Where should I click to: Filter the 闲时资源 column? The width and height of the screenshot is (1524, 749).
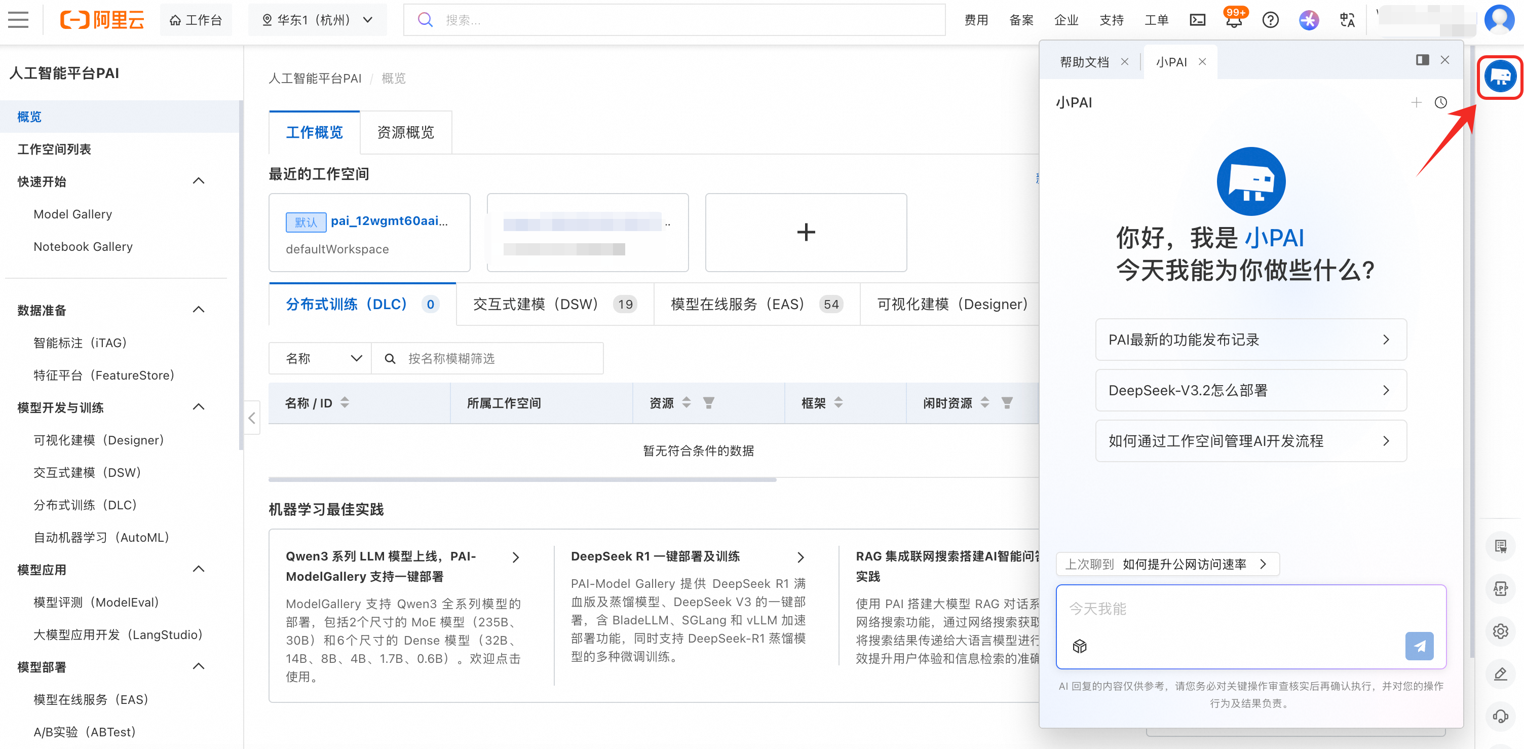[x=1007, y=403]
